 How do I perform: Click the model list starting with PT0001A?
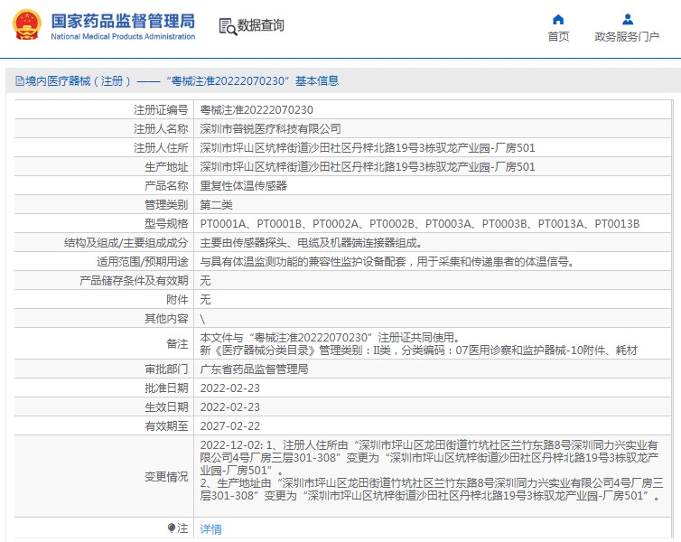[419, 223]
